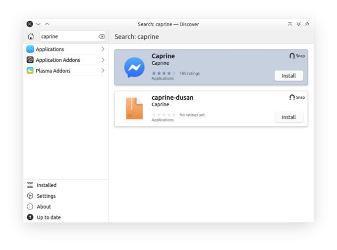Open the About page
The width and height of the screenshot is (337, 250).
[x=66, y=207]
